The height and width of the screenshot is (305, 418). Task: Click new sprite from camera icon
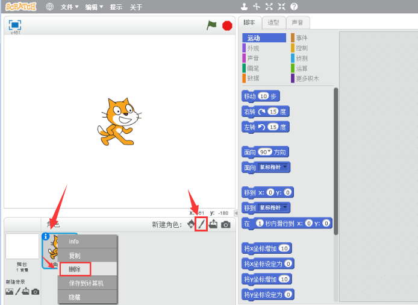pyautogui.click(x=226, y=224)
